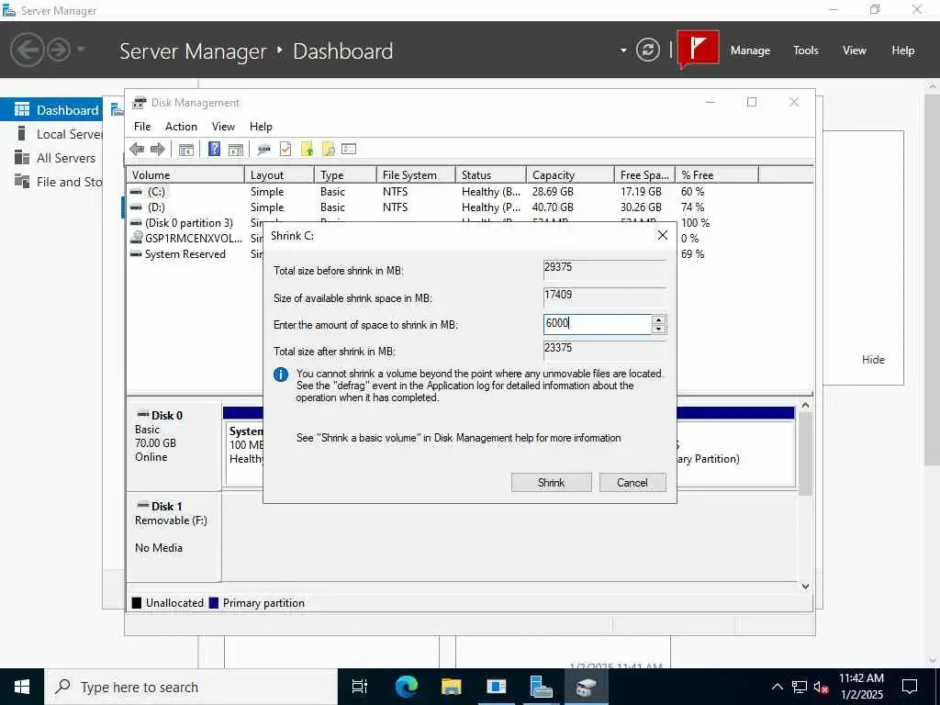The image size is (940, 705).
Task: Click the Windows taskbar search box
Action: [191, 687]
